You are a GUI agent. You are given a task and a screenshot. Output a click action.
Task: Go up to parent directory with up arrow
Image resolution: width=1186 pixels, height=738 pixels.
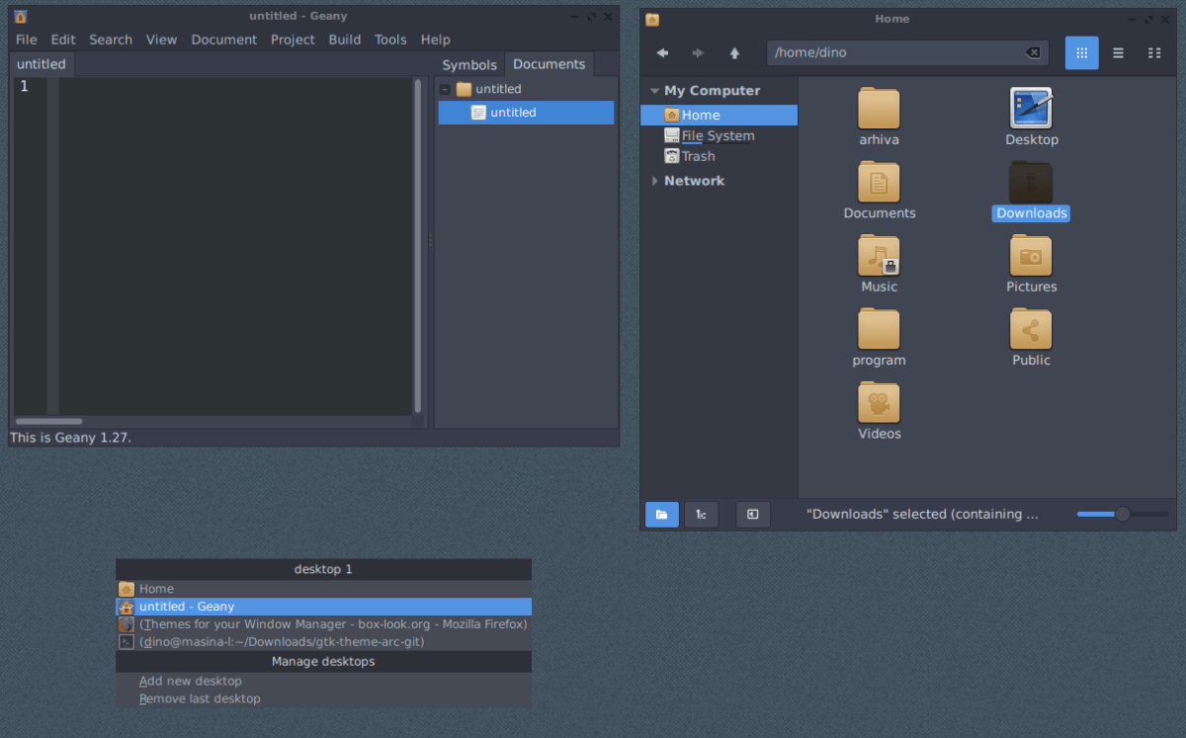(x=734, y=52)
